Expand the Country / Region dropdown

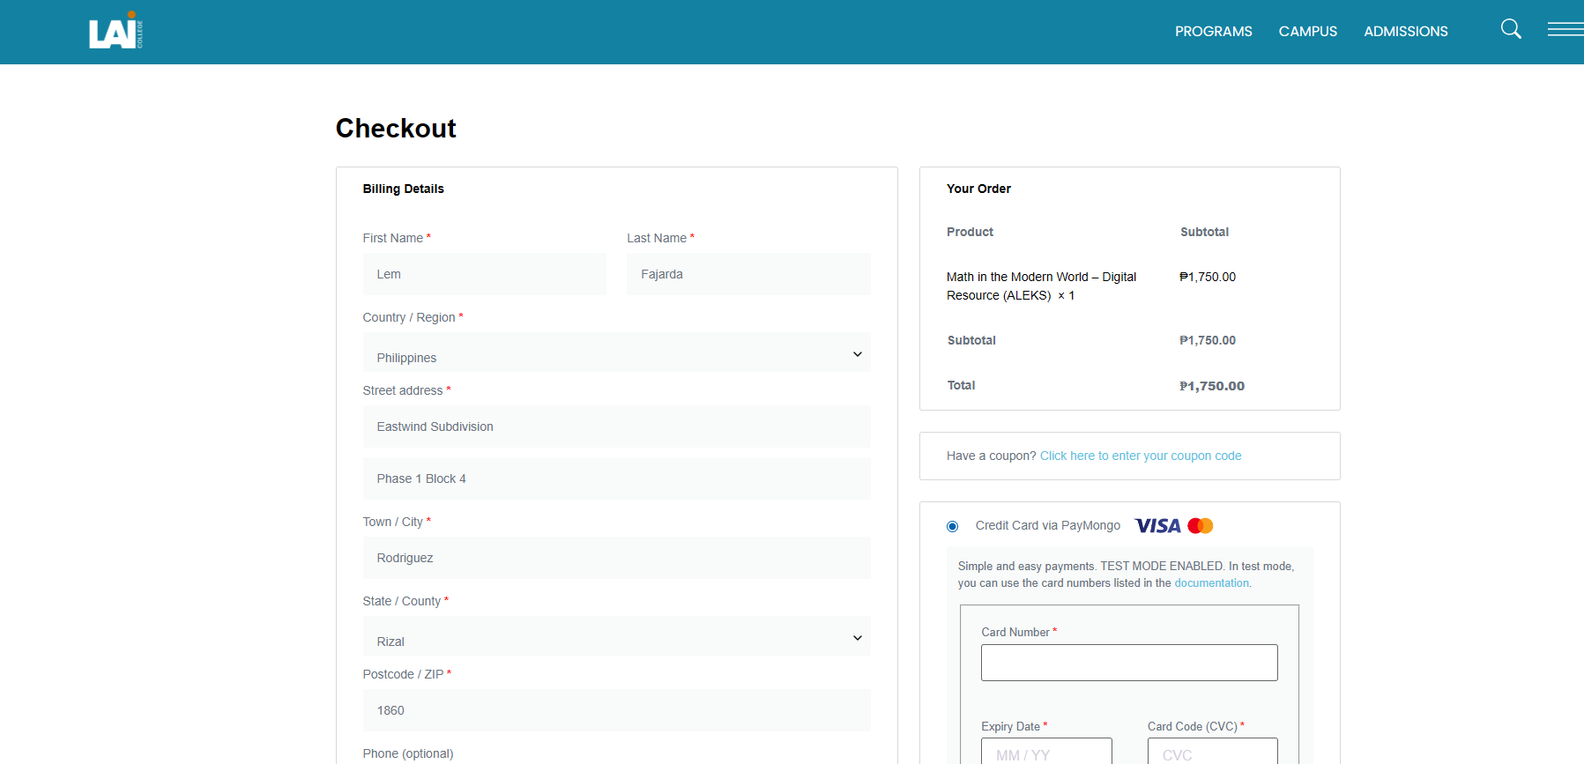(616, 354)
